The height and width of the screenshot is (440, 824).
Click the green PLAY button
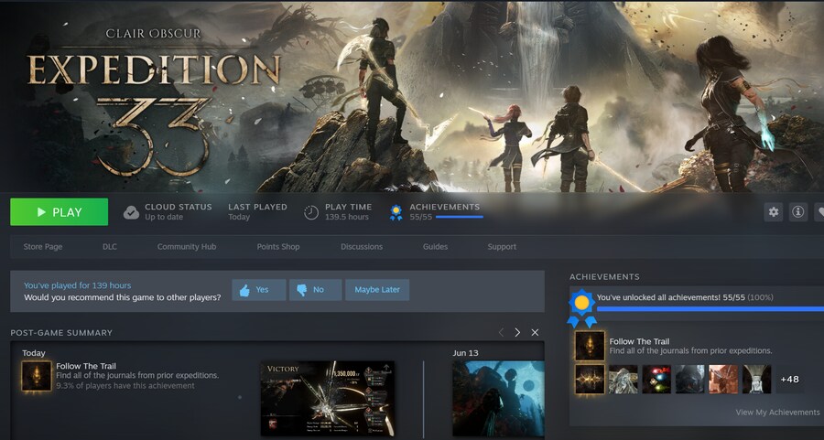tap(59, 212)
